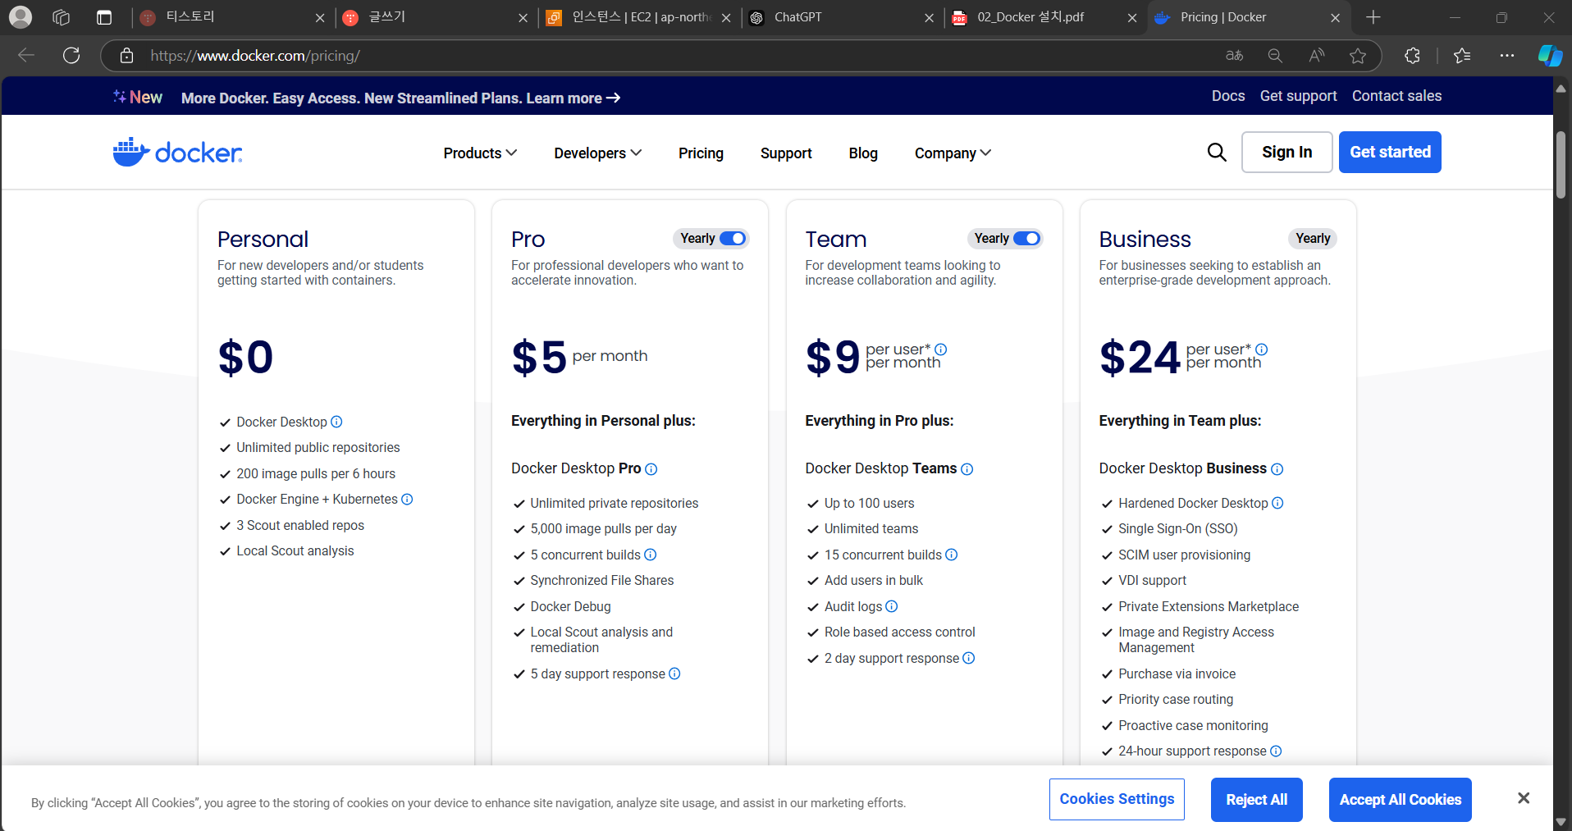Viewport: 1572px width, 831px height.
Task: Dismiss the cookie banner with X
Action: click(1524, 798)
